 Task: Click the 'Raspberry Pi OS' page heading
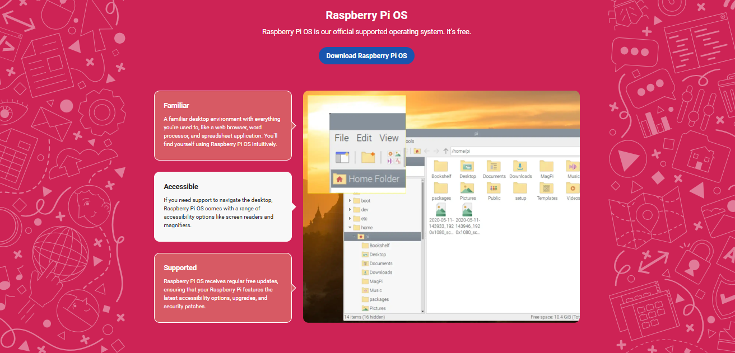tap(366, 15)
